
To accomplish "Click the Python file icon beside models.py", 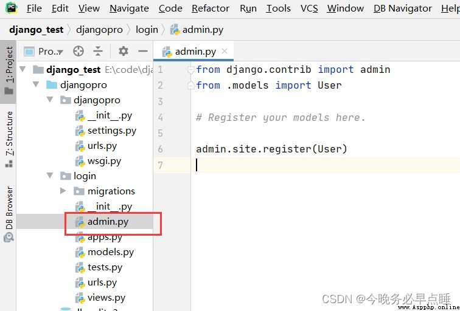I will click(80, 253).
